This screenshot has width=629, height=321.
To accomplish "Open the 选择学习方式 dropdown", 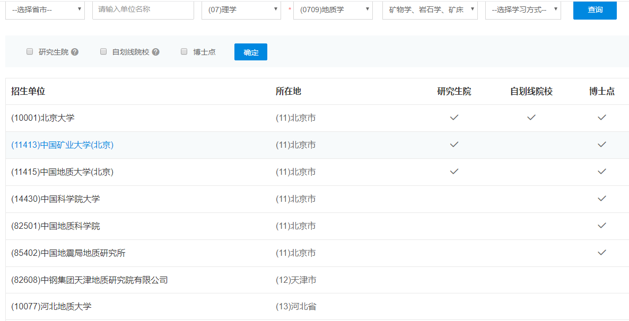I will [x=523, y=10].
